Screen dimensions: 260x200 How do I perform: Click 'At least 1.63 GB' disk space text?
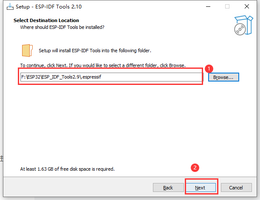67,169
